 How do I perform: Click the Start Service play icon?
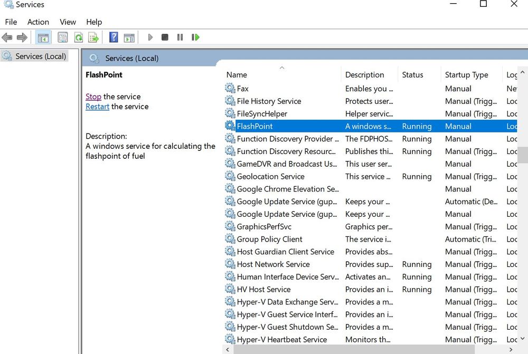pyautogui.click(x=150, y=37)
